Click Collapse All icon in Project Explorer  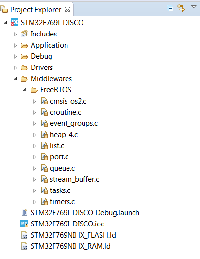pyautogui.click(x=170, y=8)
